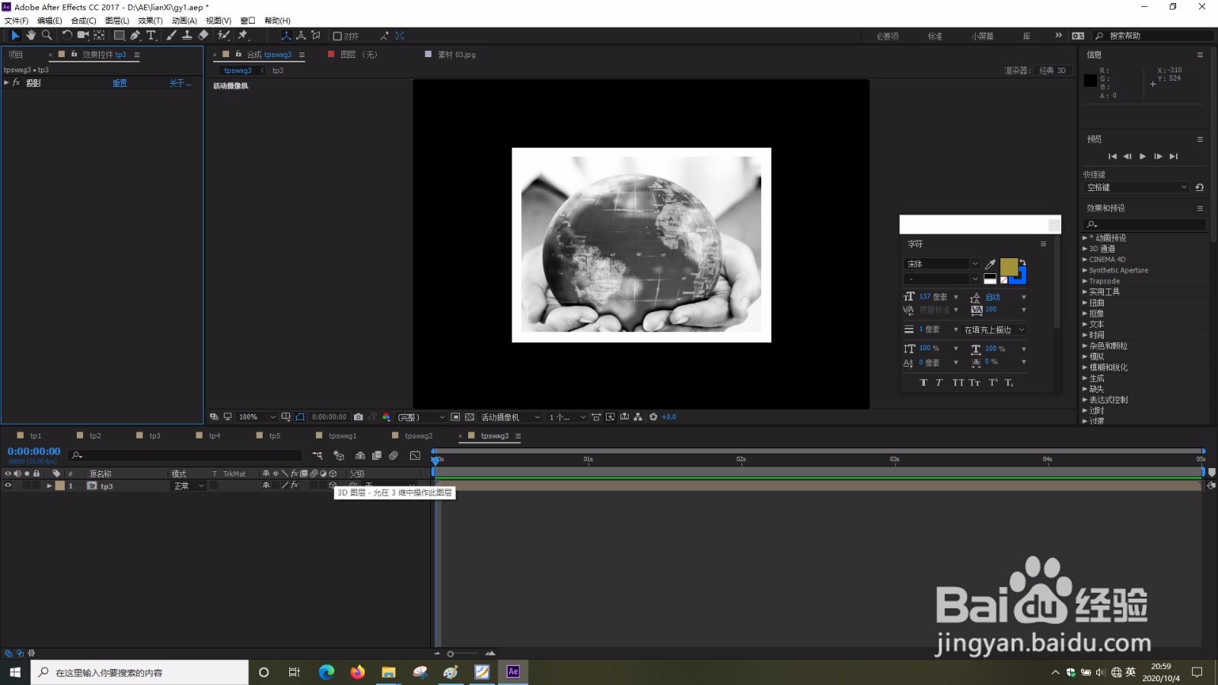Show channel and color management settings

pos(386,417)
